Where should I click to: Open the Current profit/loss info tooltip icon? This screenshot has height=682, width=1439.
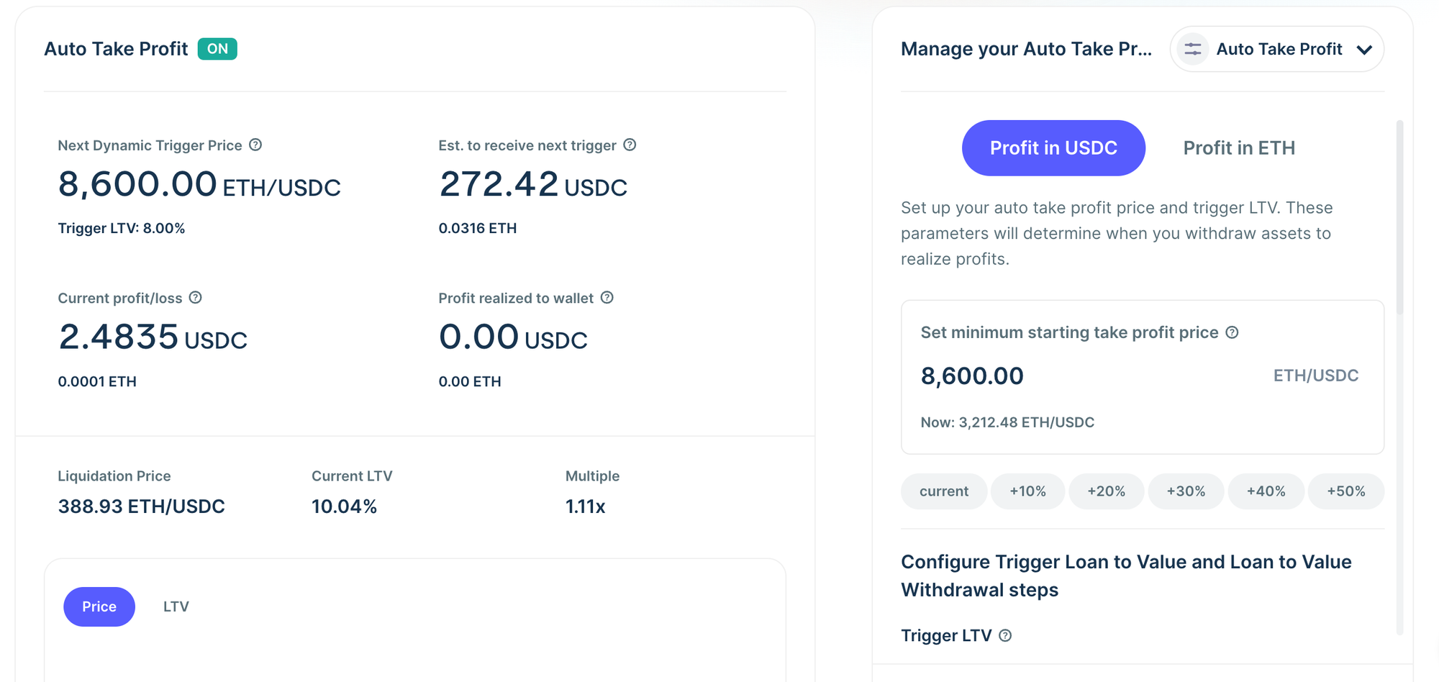(196, 298)
